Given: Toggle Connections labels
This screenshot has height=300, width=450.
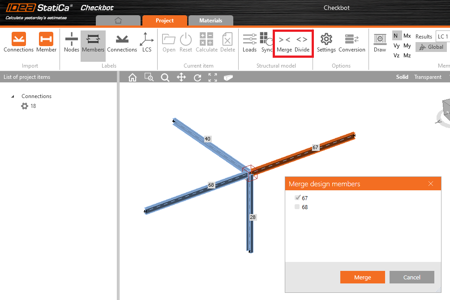Looking at the screenshot, I should tap(122, 42).
